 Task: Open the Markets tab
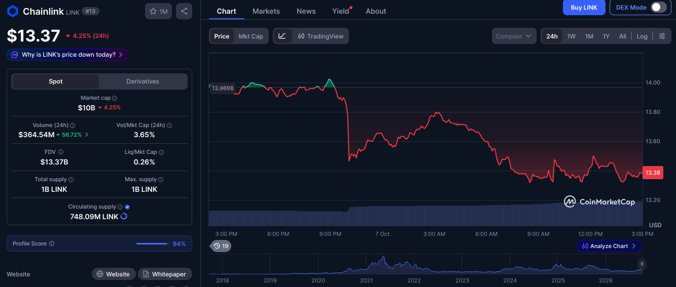coord(266,11)
